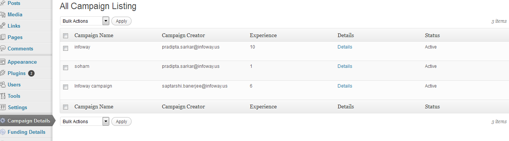This screenshot has height=141, width=509.
Task: Go to Funding Details menu
Action: [26, 132]
